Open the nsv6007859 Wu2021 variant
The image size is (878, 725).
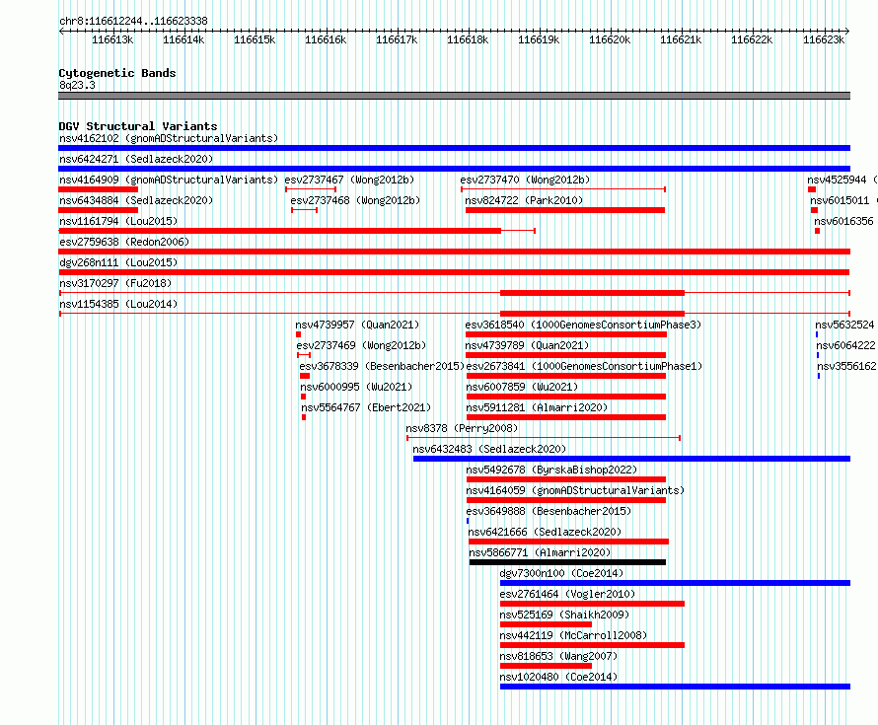tap(522, 387)
